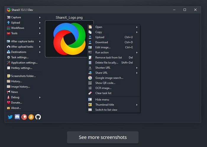
Task: Select Copy in the context menu
Action: tap(114, 32)
